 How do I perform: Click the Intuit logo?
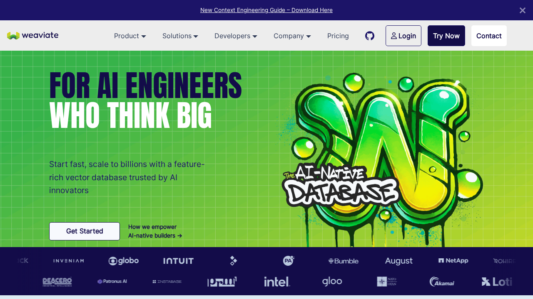coord(178,261)
